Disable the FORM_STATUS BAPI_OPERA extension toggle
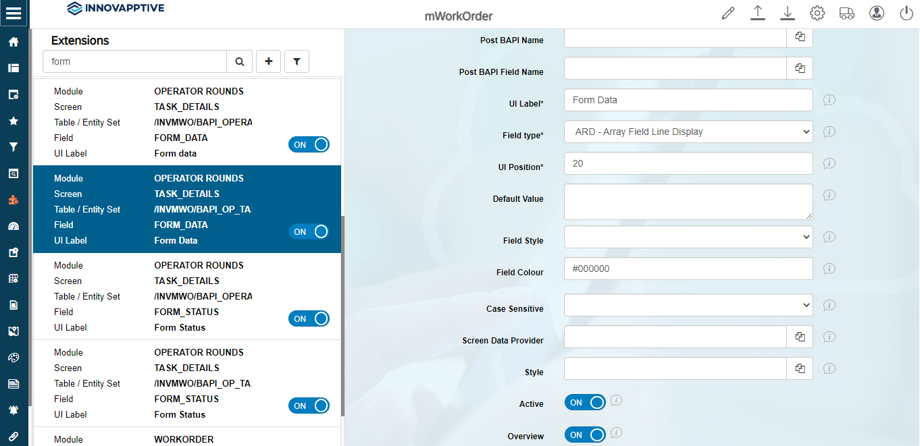This screenshot has height=446, width=920. click(309, 318)
